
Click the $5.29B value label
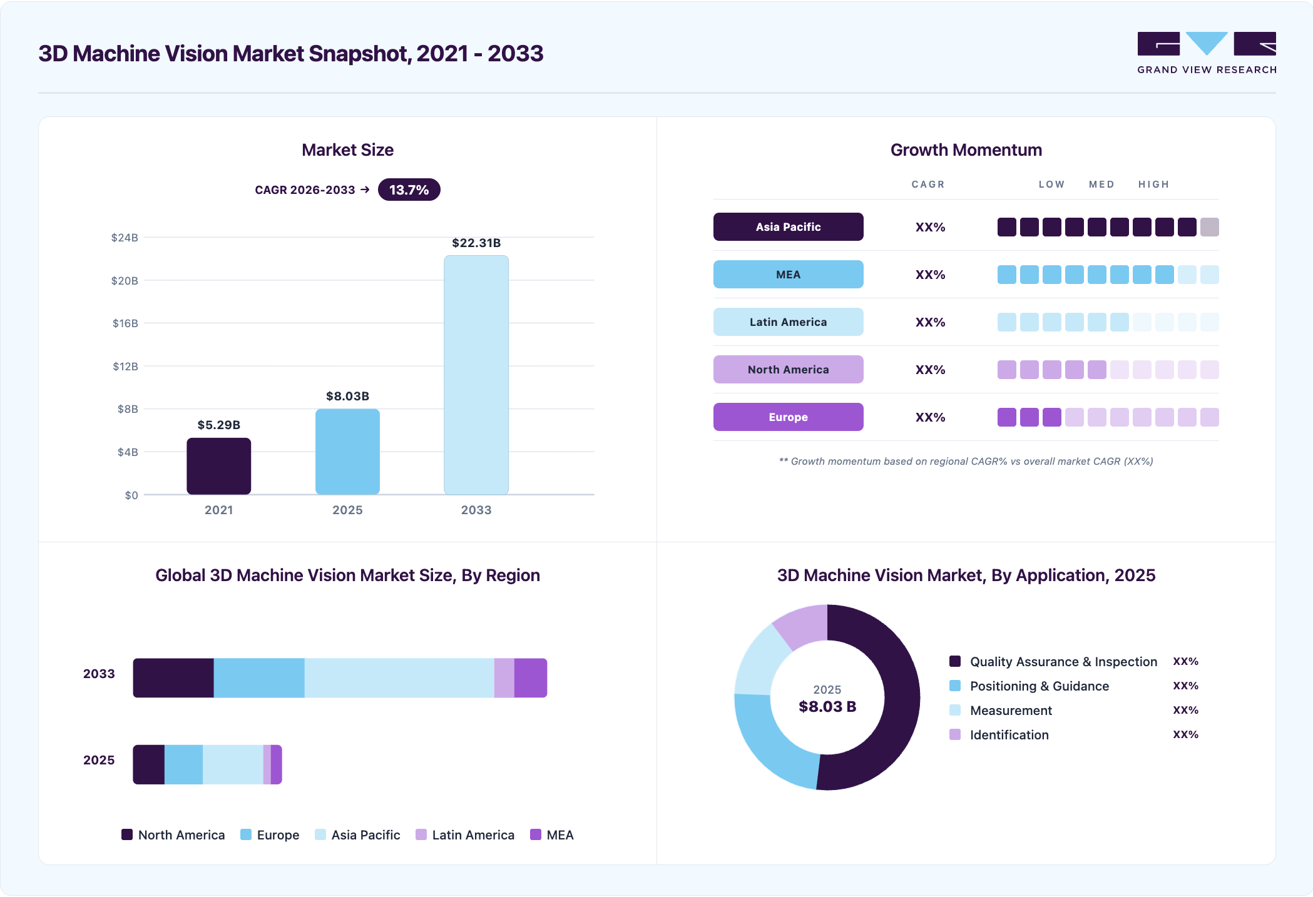tap(218, 425)
